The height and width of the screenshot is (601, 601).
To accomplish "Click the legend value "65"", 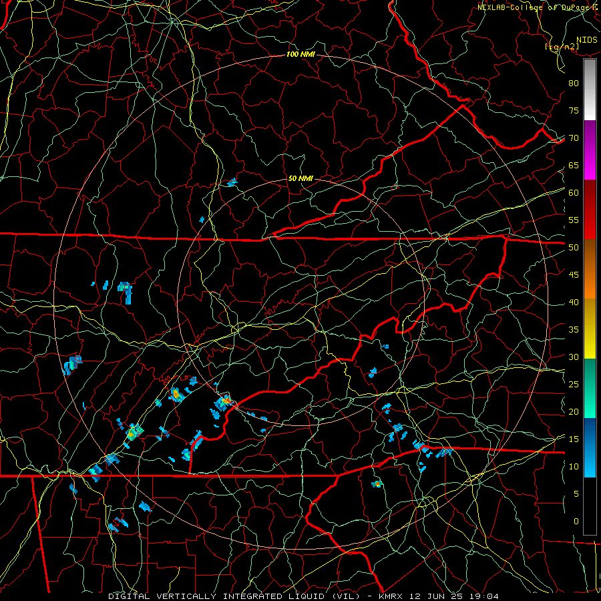I will pyautogui.click(x=574, y=165).
